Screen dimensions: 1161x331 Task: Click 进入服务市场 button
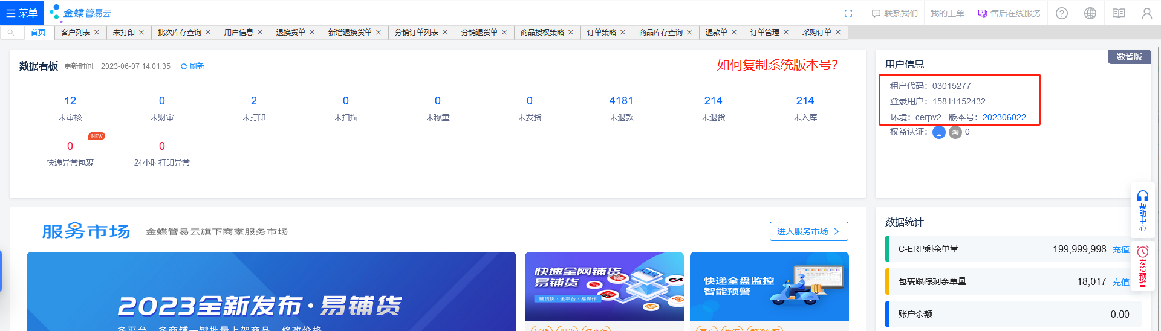[808, 231]
